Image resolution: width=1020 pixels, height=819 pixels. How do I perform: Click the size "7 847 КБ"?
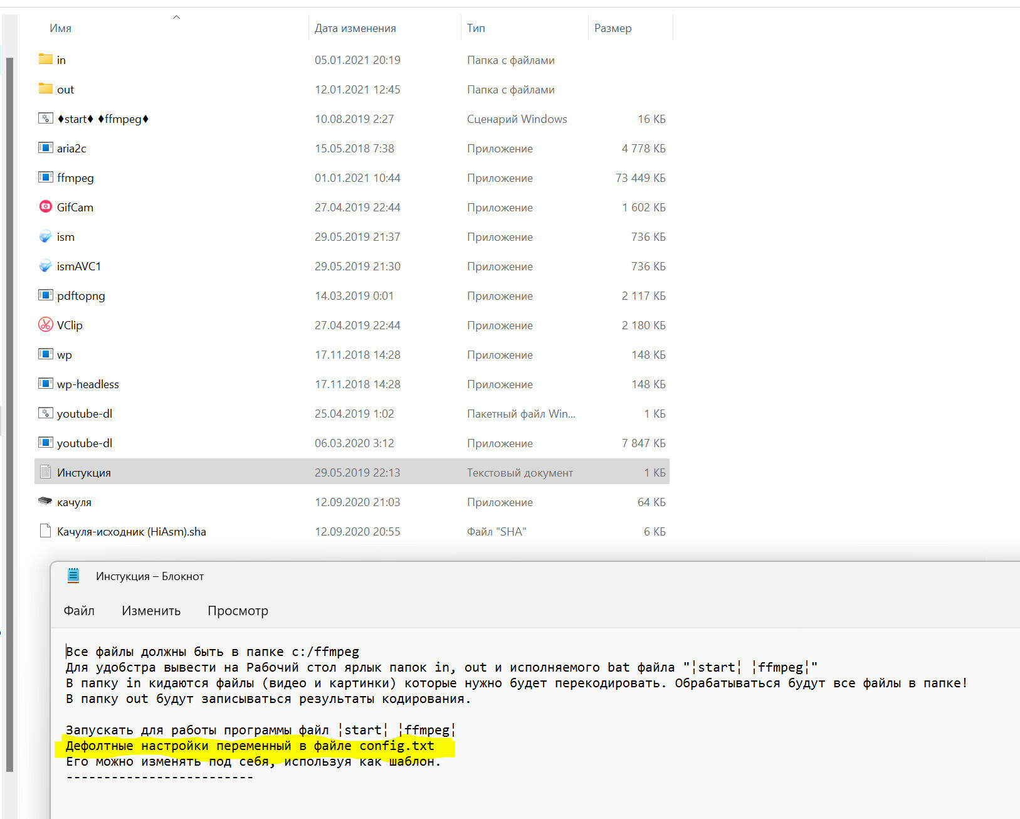(644, 443)
